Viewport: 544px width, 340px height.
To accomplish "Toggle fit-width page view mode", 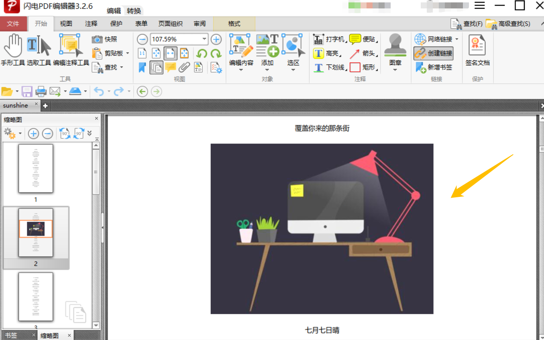I will pyautogui.click(x=171, y=53).
